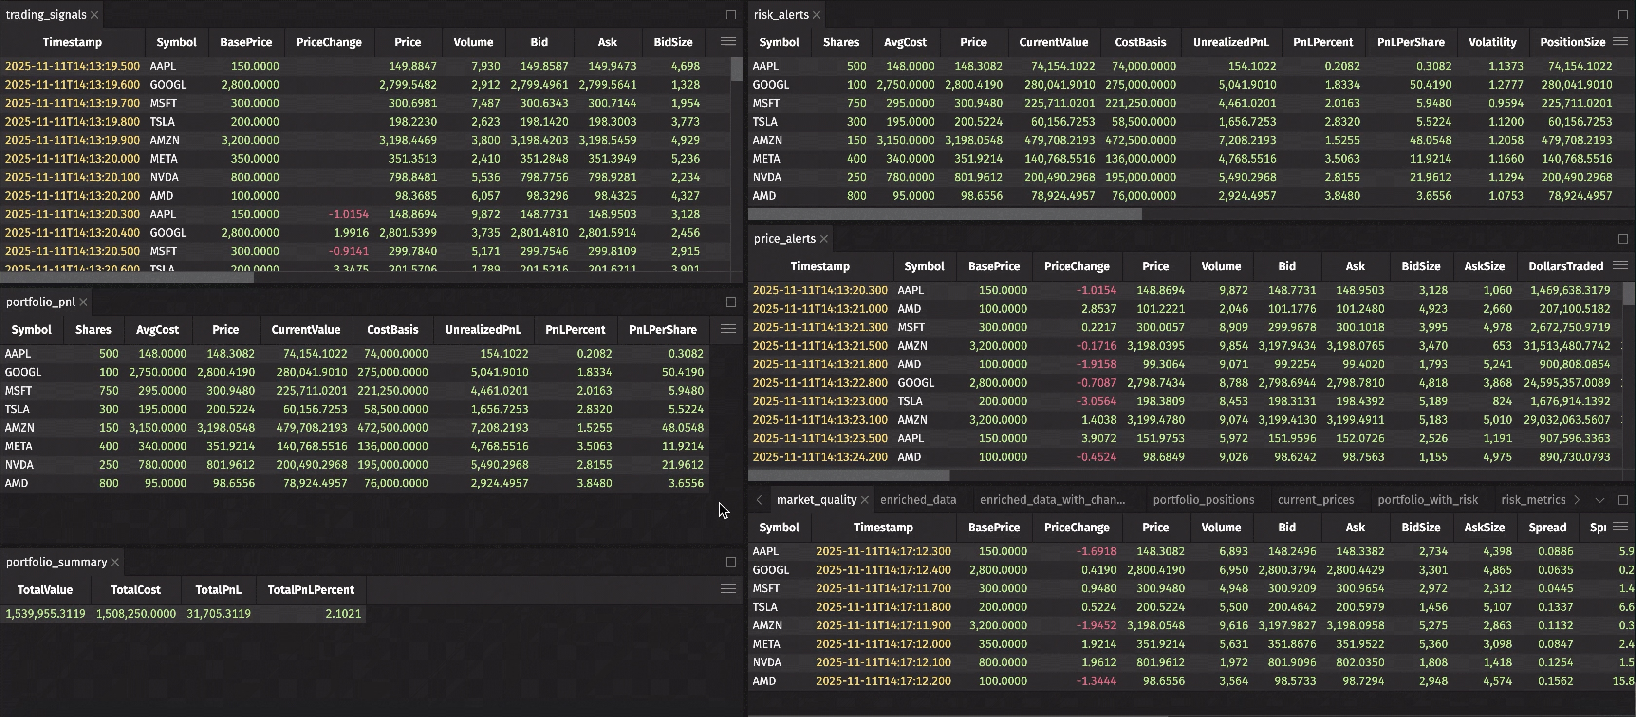Image resolution: width=1636 pixels, height=717 pixels.
Task: Sort portfolio_pnl by the Symbol column header
Action: click(x=31, y=329)
